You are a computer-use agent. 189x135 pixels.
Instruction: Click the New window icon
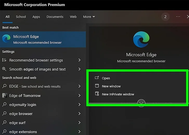(x=97, y=86)
